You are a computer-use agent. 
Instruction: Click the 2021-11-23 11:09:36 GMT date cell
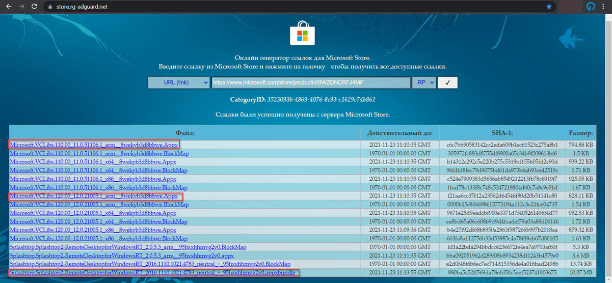tap(400, 231)
